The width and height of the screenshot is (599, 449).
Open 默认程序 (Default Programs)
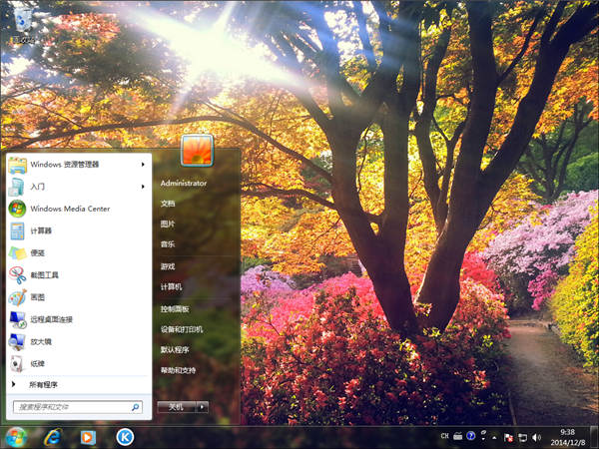click(x=175, y=350)
